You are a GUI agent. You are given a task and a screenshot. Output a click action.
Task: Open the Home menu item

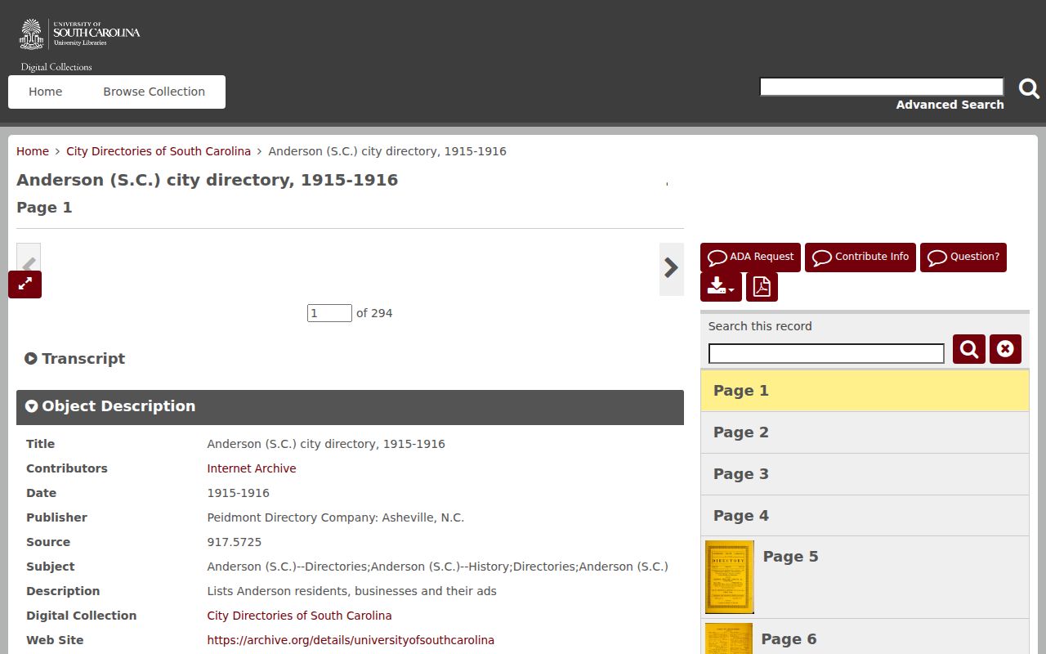pos(45,92)
